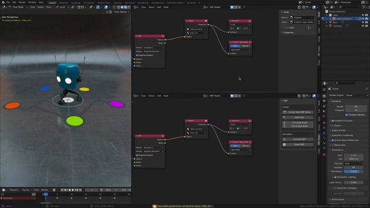Adjust the Light Clamping value field

(353, 183)
